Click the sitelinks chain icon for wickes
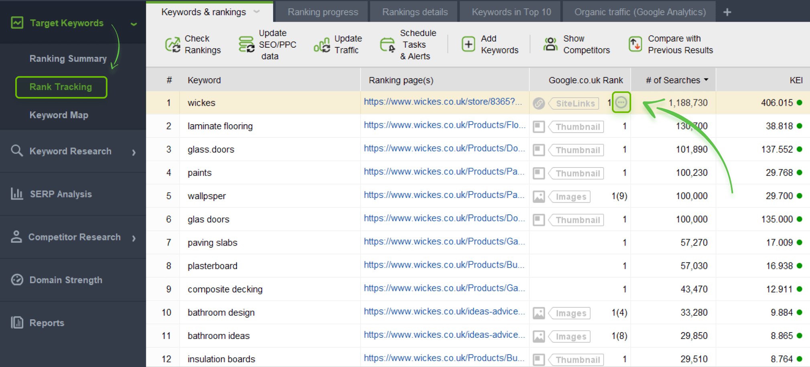This screenshot has width=810, height=367. click(x=539, y=103)
